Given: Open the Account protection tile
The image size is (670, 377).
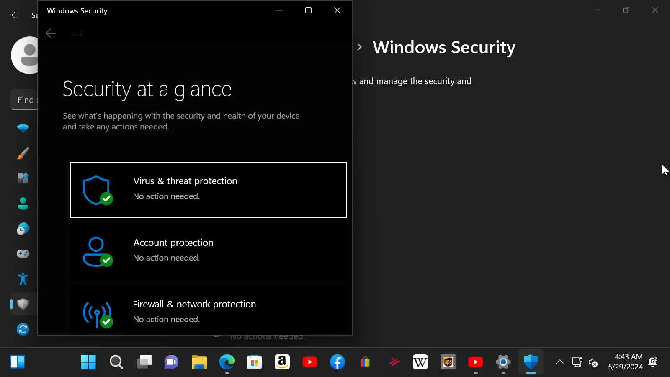Looking at the screenshot, I should click(x=208, y=251).
